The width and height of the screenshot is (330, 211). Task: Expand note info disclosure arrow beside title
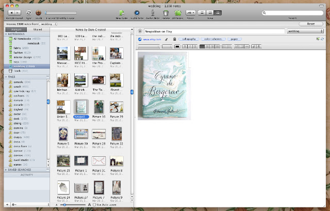tap(140, 31)
